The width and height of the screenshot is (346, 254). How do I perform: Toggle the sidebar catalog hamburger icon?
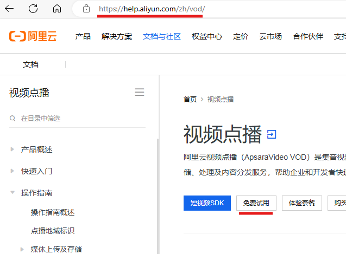coord(140,92)
